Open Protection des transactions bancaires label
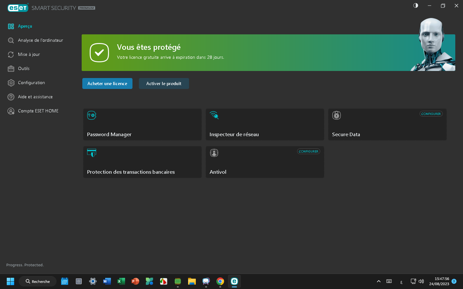 coord(131,172)
